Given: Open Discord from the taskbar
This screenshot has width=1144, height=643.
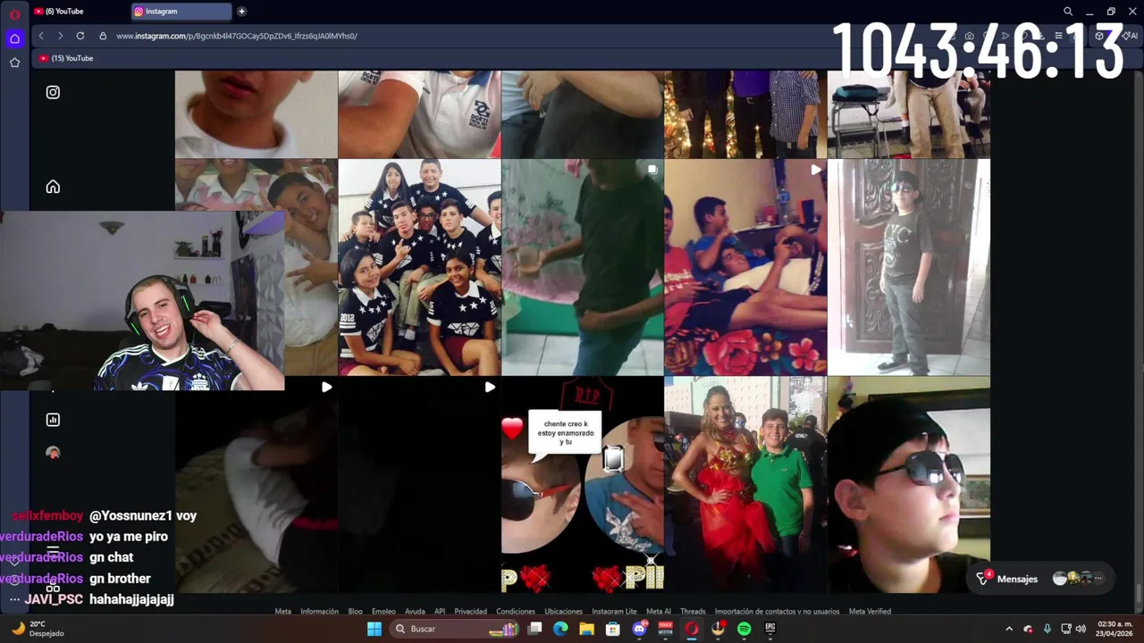Looking at the screenshot, I should [639, 629].
